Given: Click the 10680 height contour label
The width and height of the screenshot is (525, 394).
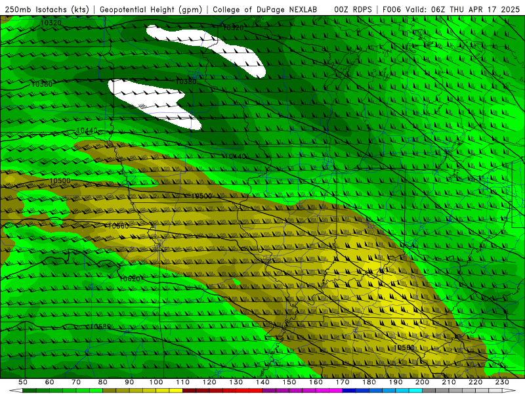Looking at the screenshot, I should coord(100,326).
